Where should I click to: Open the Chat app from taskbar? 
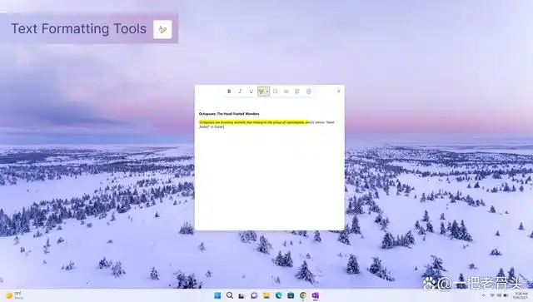(x=254, y=295)
